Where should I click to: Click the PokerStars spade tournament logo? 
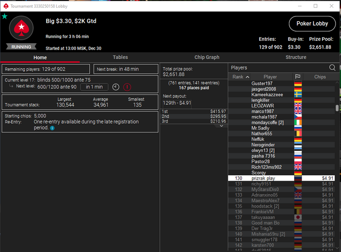(21, 28)
